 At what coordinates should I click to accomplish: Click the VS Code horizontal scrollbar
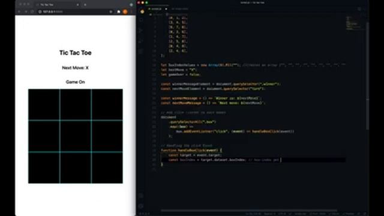coord(248,210)
